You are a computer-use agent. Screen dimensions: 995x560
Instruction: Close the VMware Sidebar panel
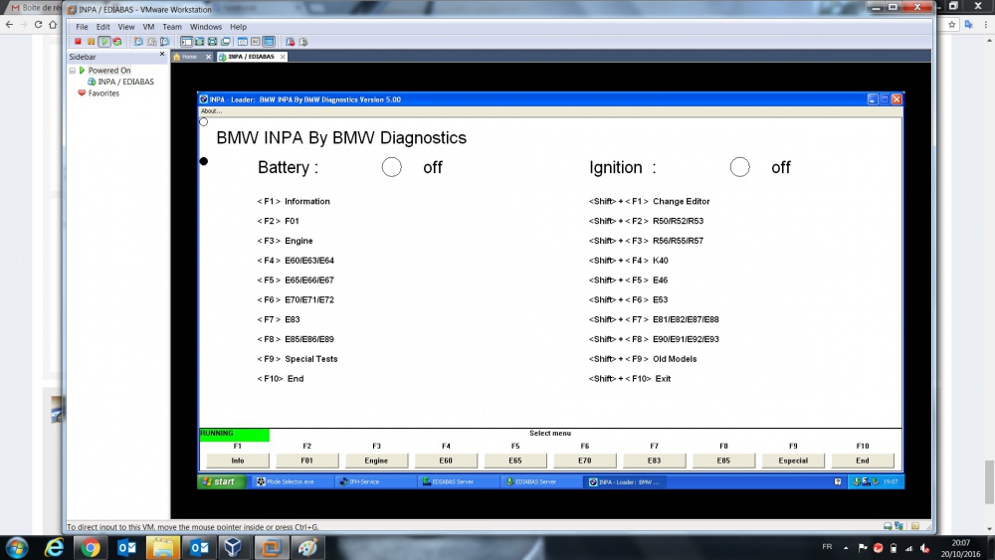pos(162,54)
